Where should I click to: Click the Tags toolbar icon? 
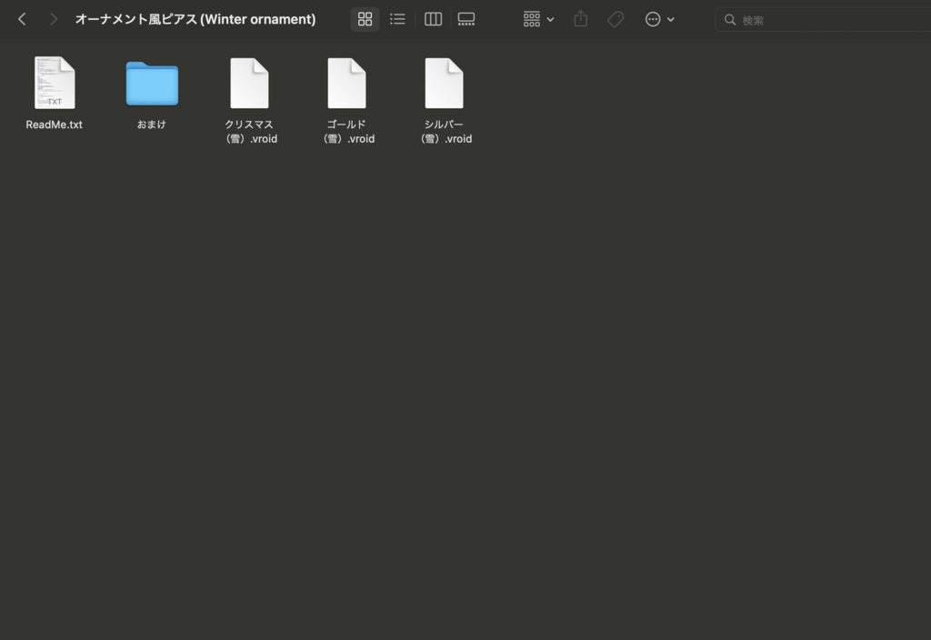click(x=616, y=19)
